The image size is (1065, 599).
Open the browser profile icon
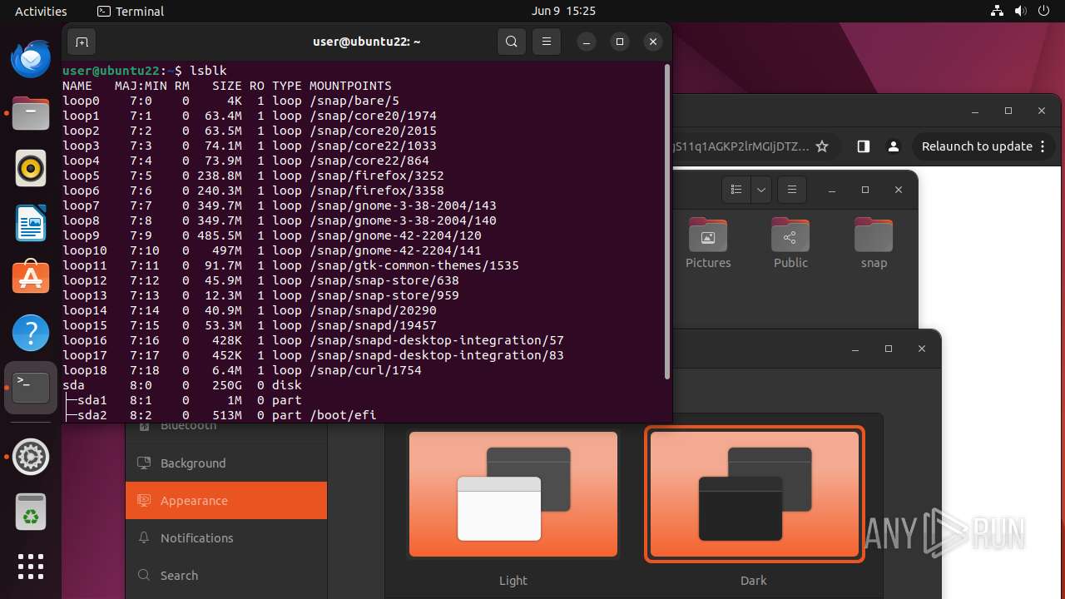(894, 146)
